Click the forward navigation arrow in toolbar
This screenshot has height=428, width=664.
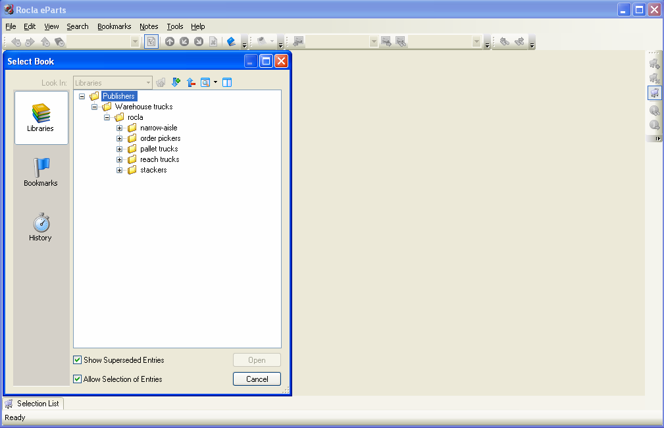[30, 41]
